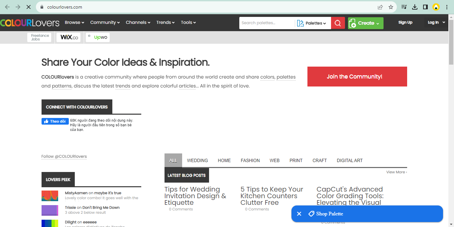This screenshot has width=454, height=227.
Task: Click the browser forward arrow
Action: click(x=18, y=7)
